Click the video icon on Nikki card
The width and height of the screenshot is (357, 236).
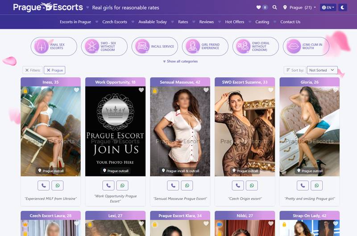pyautogui.click(x=220, y=224)
